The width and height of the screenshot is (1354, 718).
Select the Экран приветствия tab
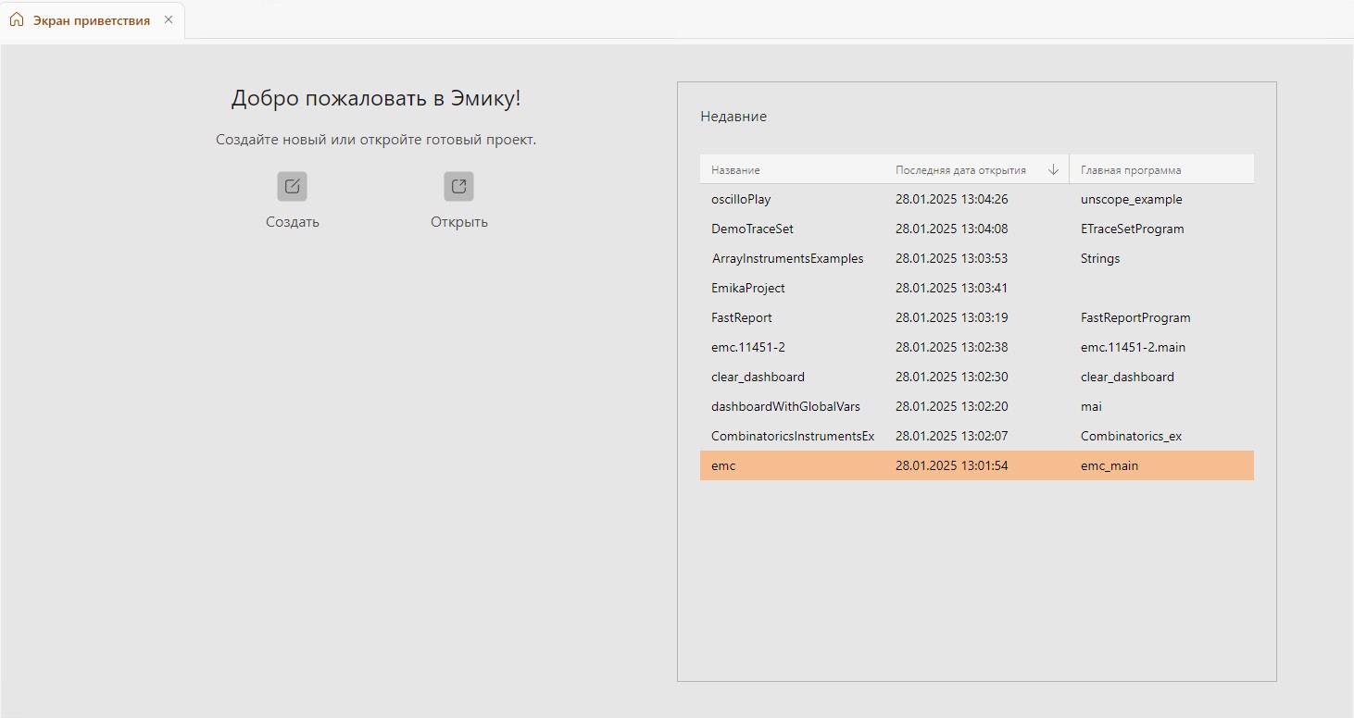point(92,20)
